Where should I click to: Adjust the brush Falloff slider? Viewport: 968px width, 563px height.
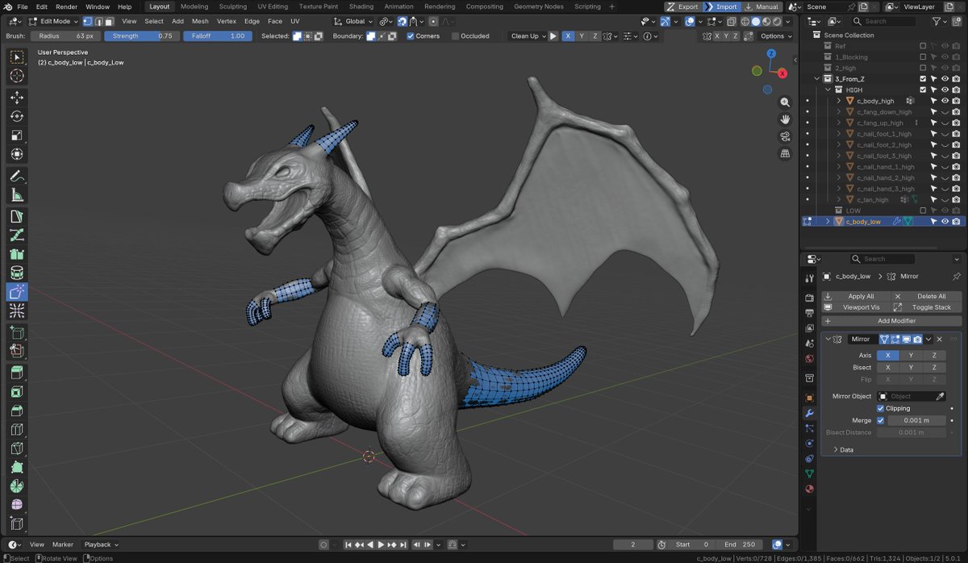(218, 35)
